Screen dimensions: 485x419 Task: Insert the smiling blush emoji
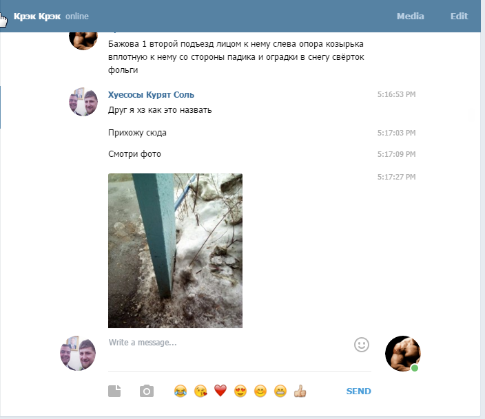(260, 391)
